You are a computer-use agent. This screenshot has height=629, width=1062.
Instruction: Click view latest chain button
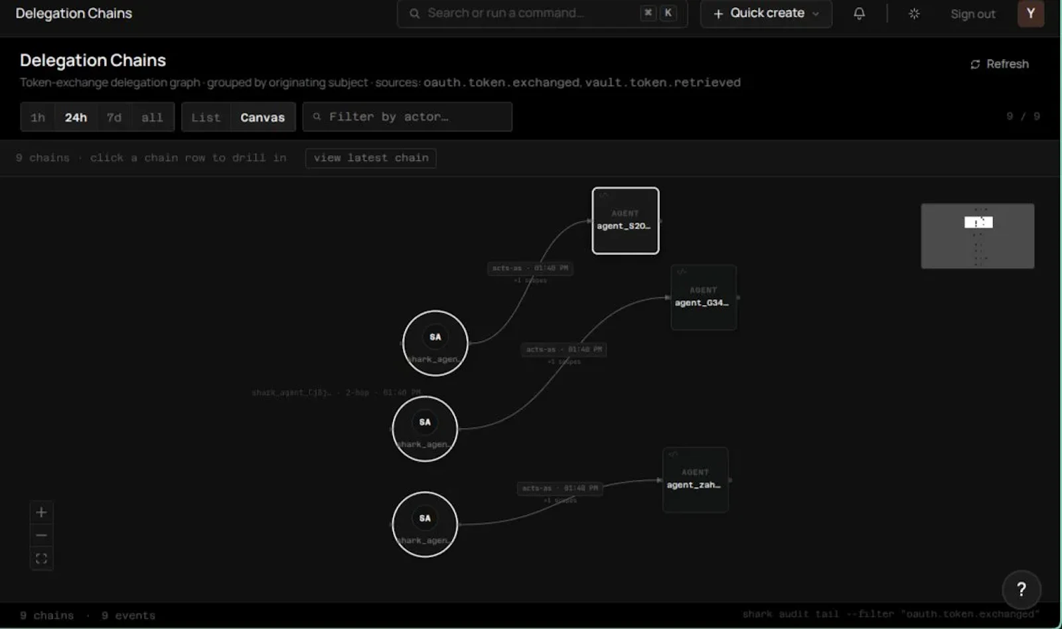click(x=370, y=158)
